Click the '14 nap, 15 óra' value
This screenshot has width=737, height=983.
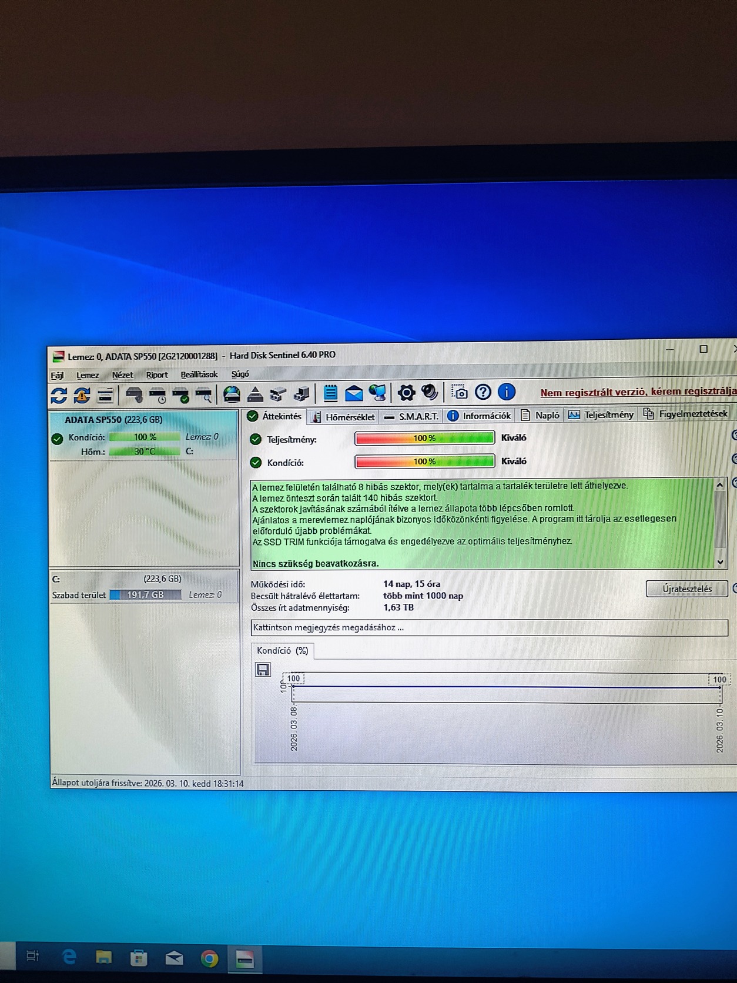coord(411,584)
